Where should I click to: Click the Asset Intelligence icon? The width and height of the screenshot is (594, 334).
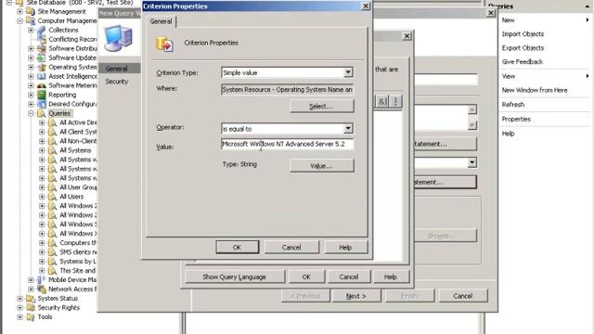coord(42,76)
